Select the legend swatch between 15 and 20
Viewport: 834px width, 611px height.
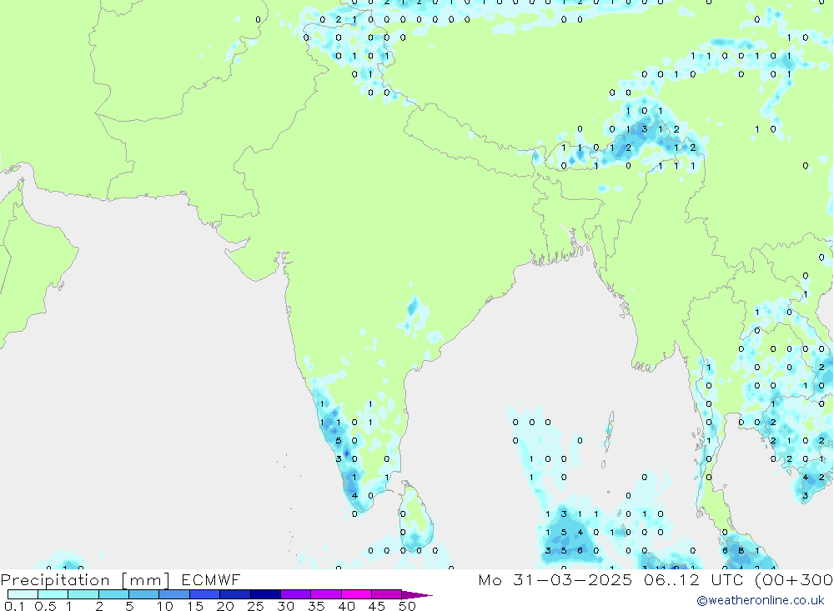point(205,594)
